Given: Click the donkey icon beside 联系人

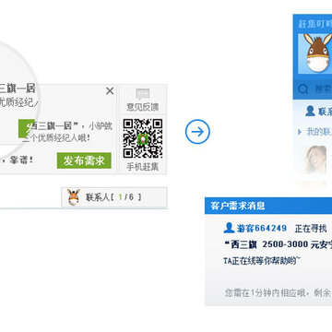Looking at the screenshot, I should click(74, 197).
